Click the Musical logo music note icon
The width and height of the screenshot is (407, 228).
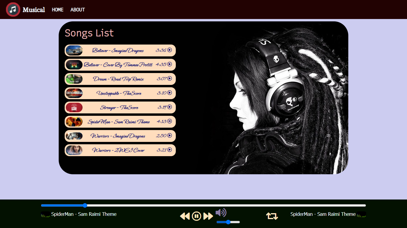pyautogui.click(x=13, y=9)
